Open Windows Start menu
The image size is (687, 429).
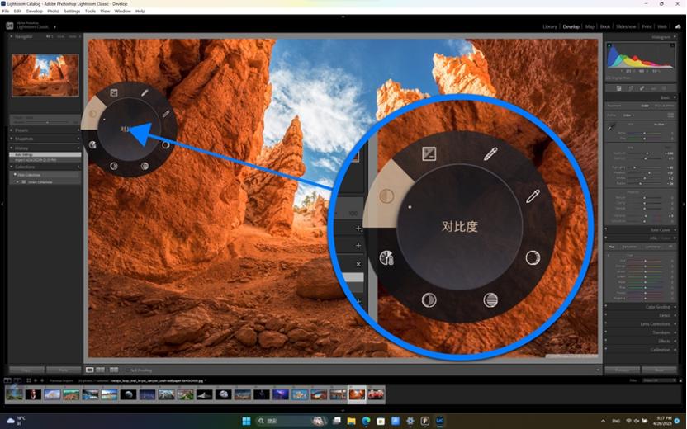[246, 421]
